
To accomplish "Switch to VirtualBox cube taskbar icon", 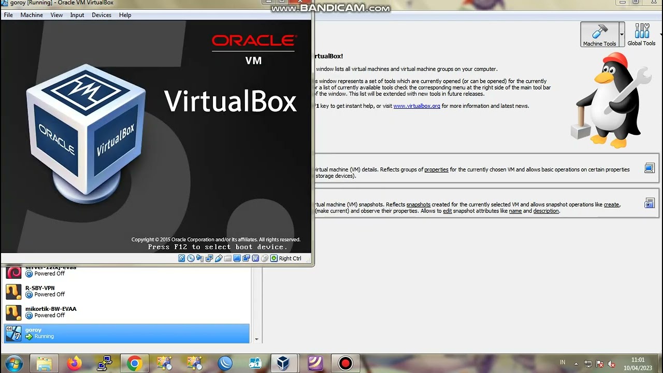I will coord(283,364).
